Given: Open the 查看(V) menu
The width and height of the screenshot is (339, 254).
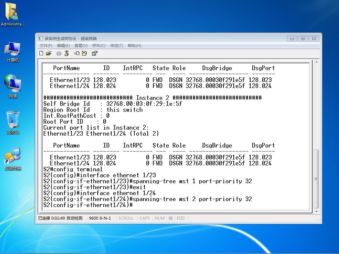Looking at the screenshot, I should [81, 46].
